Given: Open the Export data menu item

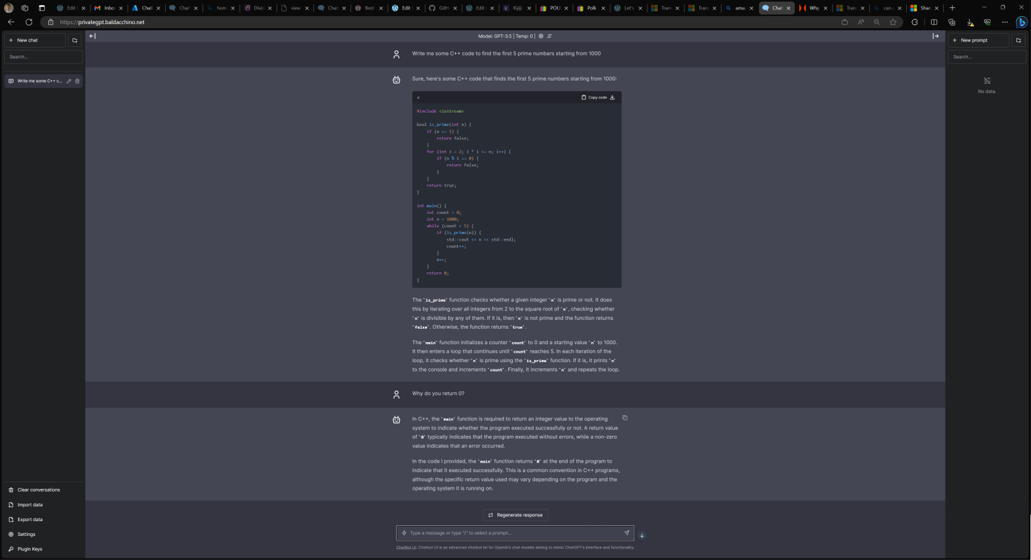Looking at the screenshot, I should pyautogui.click(x=30, y=520).
